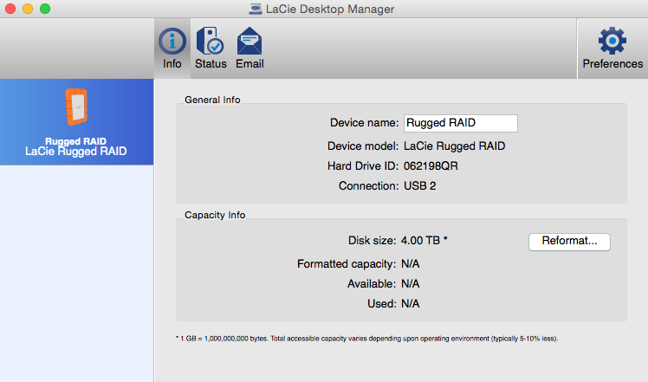Select the orange Rugged RAID drive icon
The height and width of the screenshot is (382, 648).
(x=76, y=107)
